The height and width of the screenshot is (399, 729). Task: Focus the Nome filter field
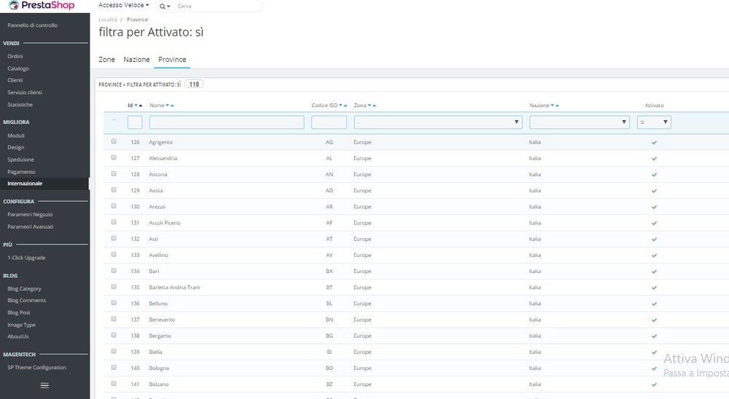[x=227, y=122]
